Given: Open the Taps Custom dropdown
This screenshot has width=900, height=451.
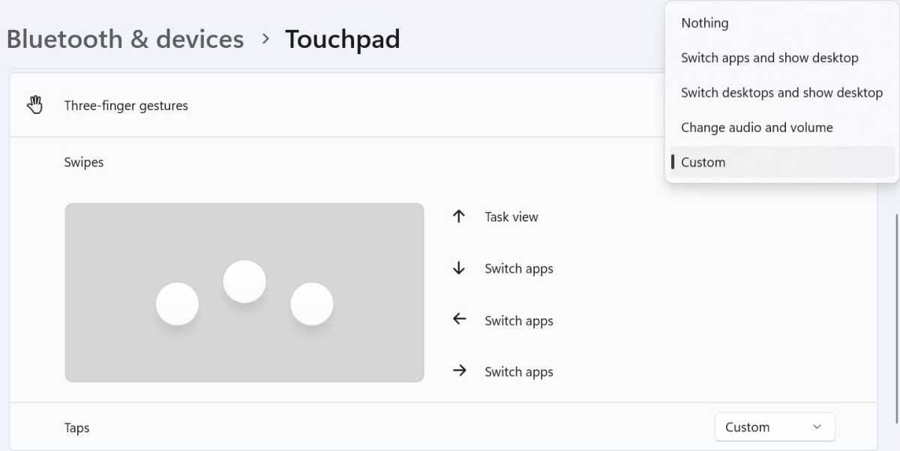Looking at the screenshot, I should [x=774, y=427].
